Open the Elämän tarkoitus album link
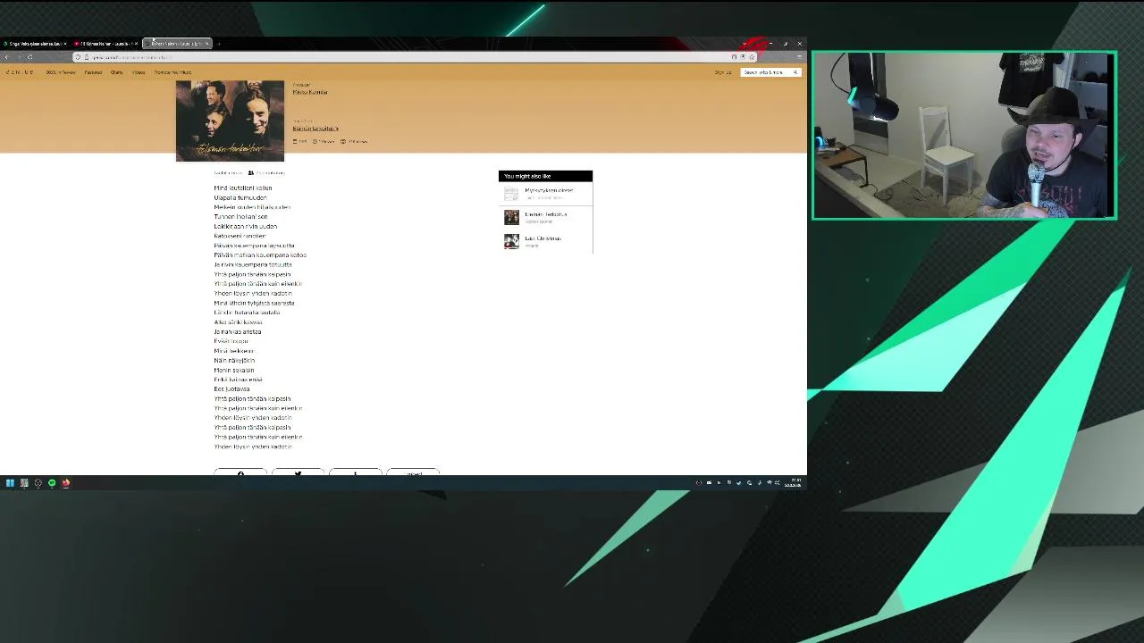The height and width of the screenshot is (643, 1144). [x=315, y=129]
